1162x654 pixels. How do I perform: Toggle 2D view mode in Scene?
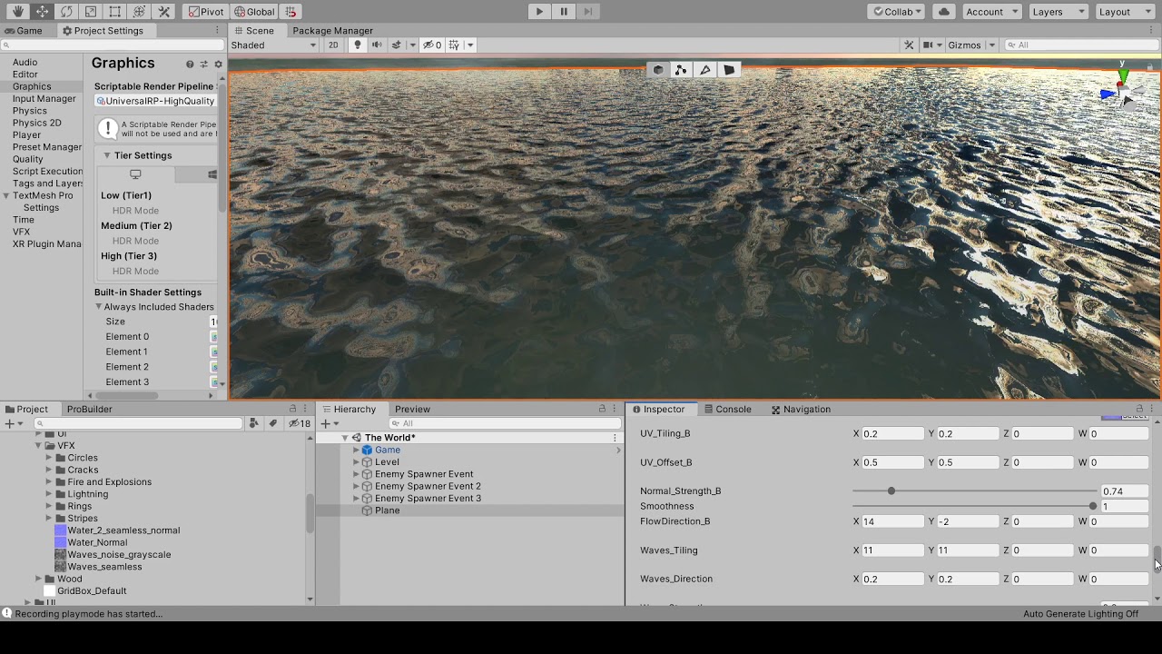[x=333, y=45]
